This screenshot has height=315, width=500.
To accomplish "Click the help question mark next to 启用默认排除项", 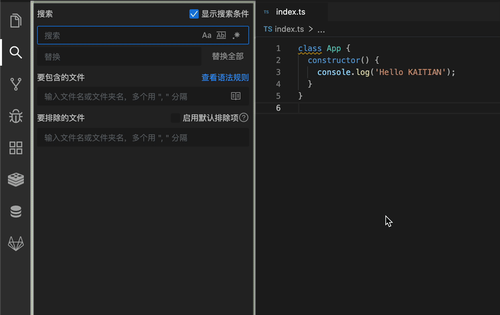I will 244,117.
